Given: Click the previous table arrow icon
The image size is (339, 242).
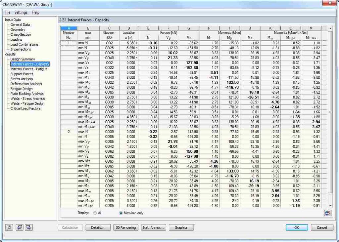Looking at the screenshot, I should click(20, 227).
